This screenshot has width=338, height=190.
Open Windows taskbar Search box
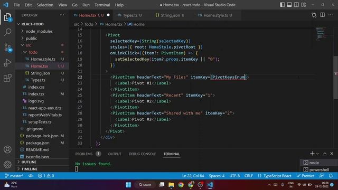click(x=145, y=185)
